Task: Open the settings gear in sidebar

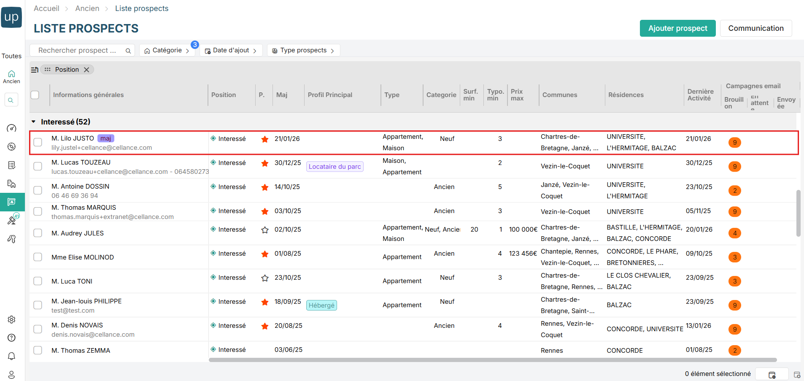Action: 12,319
